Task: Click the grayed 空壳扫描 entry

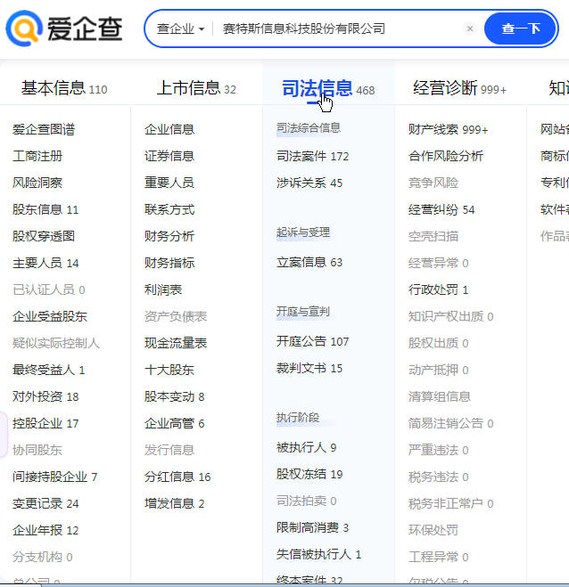Action: point(433,236)
